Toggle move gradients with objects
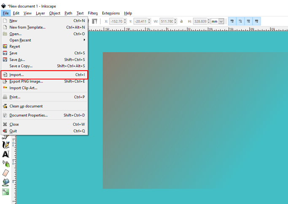 coord(248,21)
